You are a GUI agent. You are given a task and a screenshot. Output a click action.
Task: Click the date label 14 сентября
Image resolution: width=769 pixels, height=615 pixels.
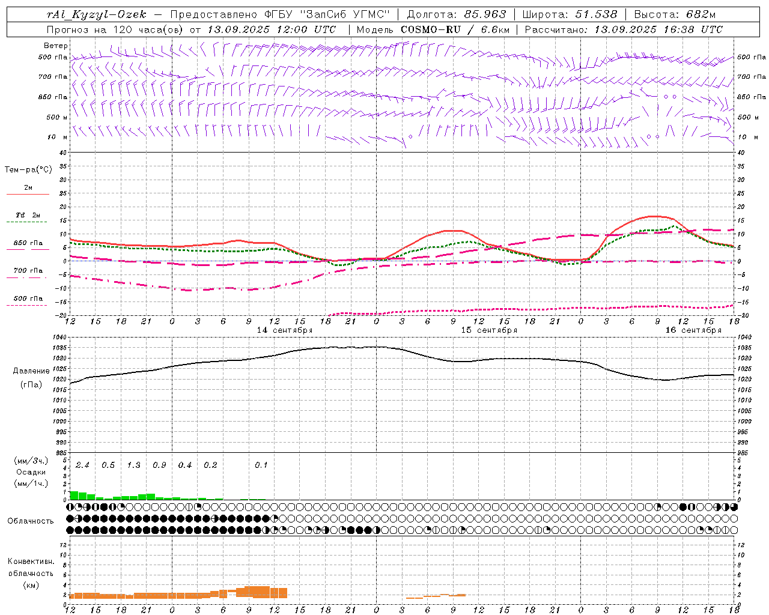pyautogui.click(x=285, y=330)
